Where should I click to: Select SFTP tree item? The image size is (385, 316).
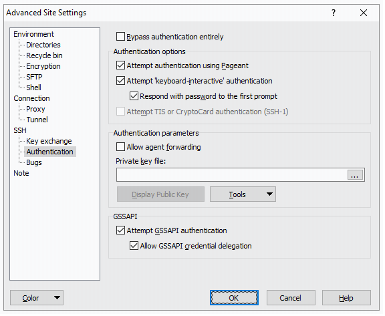click(34, 77)
